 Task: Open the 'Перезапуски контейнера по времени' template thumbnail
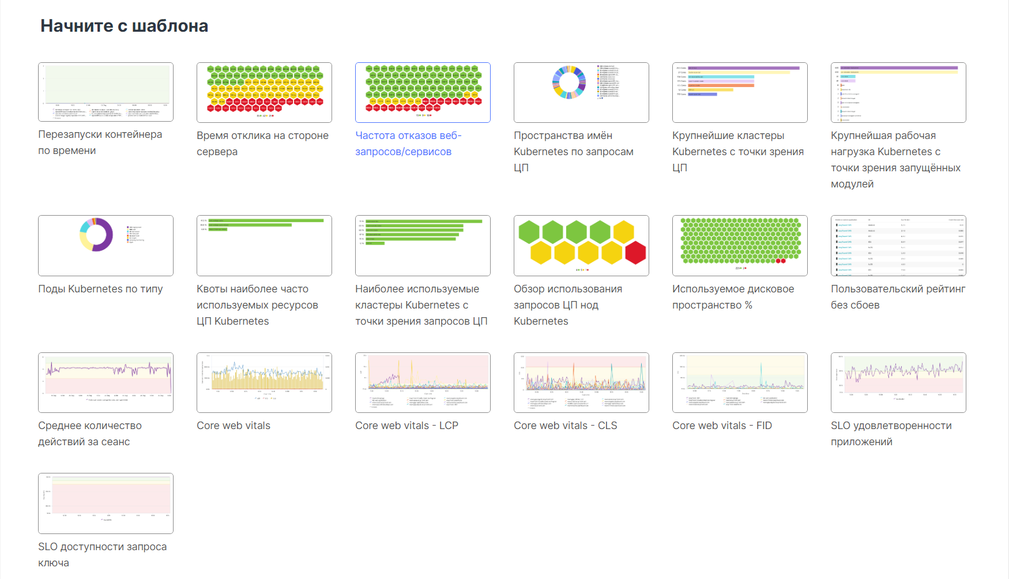106,92
